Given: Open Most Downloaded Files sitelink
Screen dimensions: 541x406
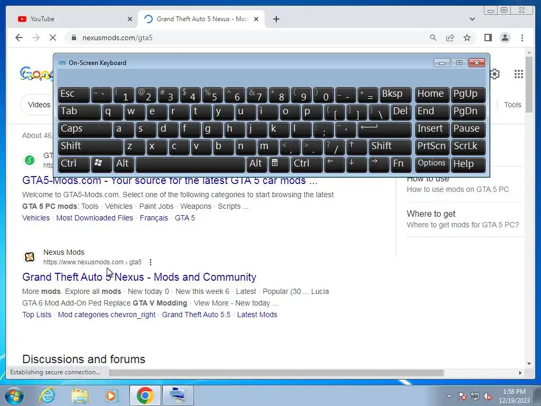Looking at the screenshot, I should 95,218.
